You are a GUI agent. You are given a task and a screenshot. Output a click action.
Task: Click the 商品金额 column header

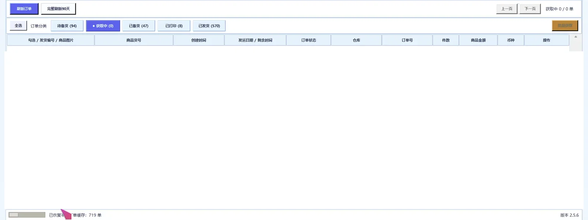(478, 40)
